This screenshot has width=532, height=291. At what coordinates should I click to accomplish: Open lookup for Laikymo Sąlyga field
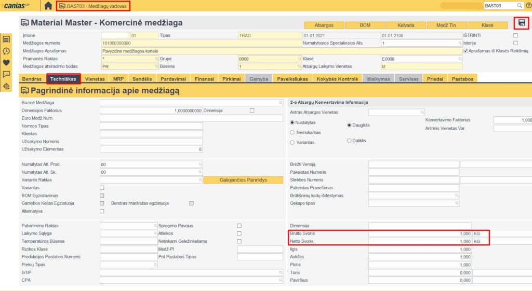pos(155,234)
